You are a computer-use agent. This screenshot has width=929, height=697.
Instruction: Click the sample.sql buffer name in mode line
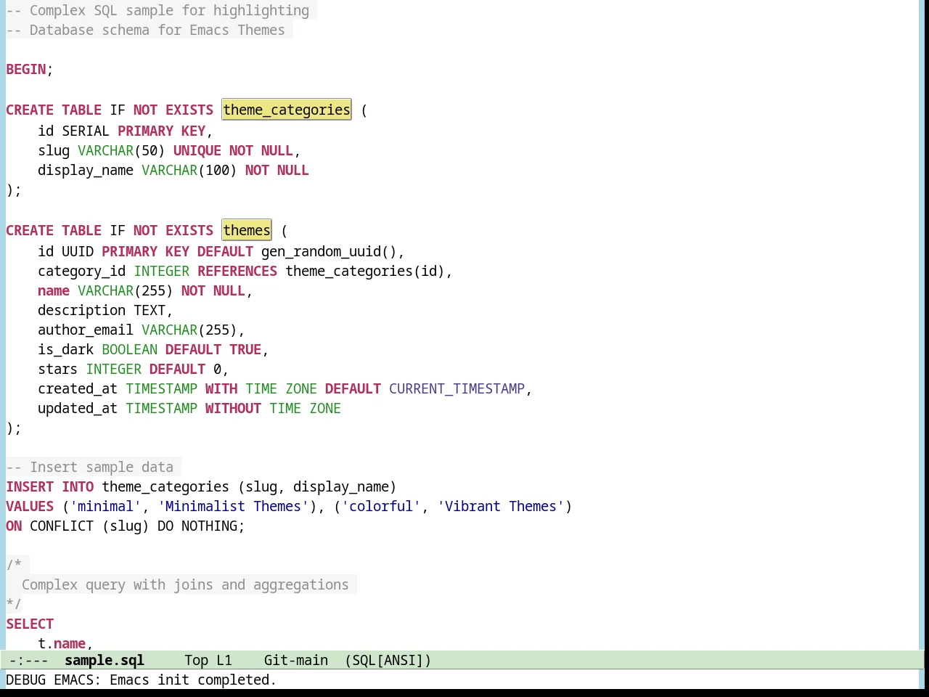coord(105,660)
